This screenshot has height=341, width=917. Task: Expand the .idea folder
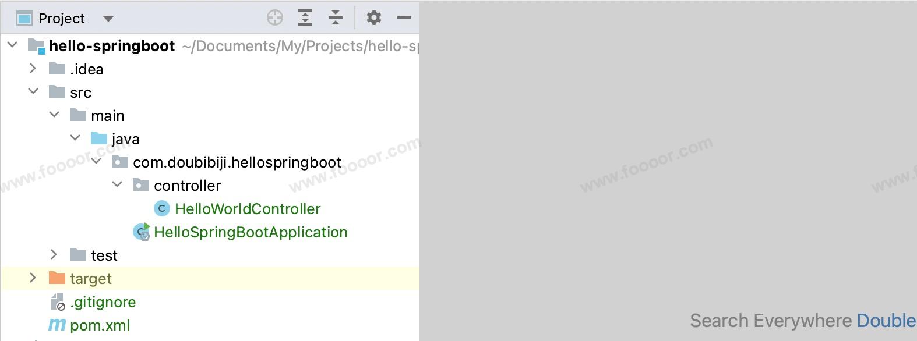pos(33,69)
